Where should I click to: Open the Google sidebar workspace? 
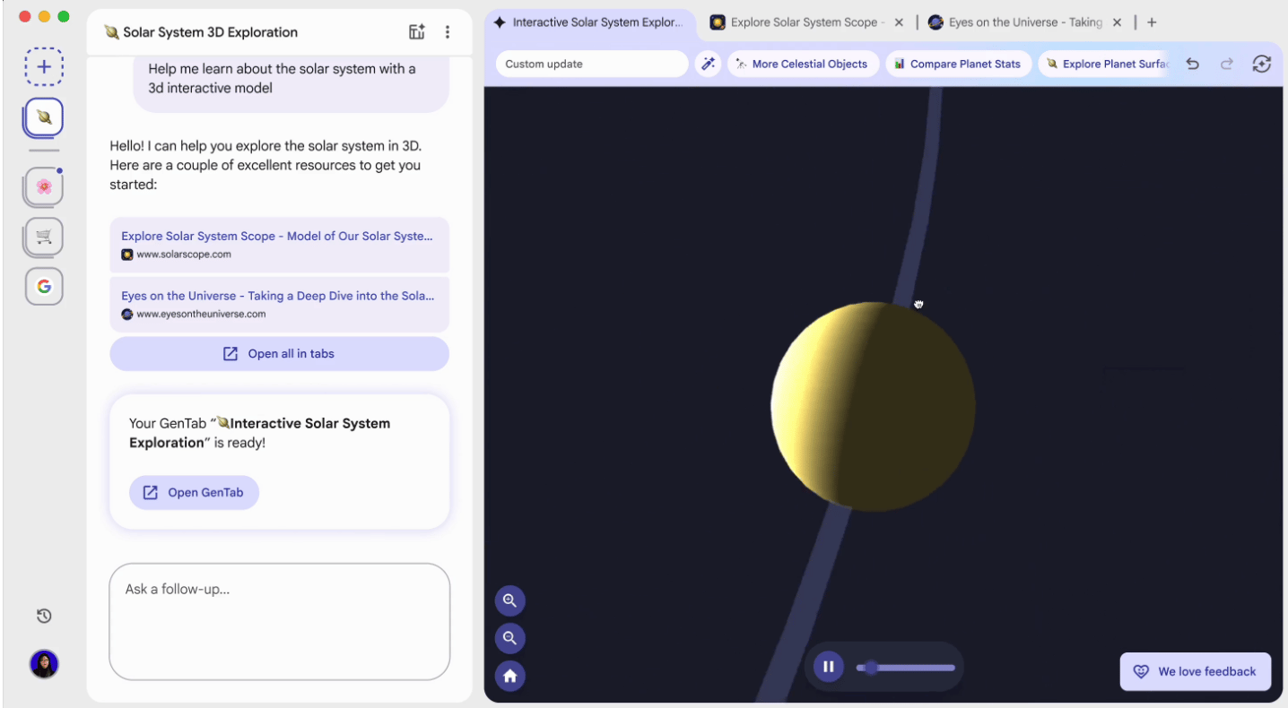pyautogui.click(x=44, y=287)
